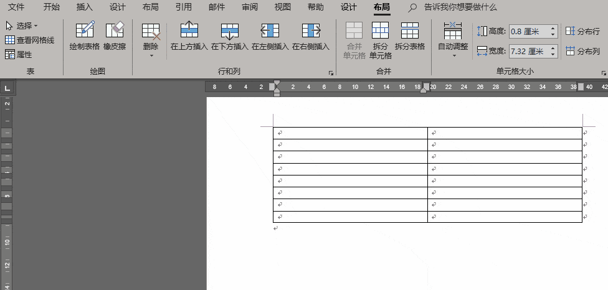Click the first row right table cell
The width and height of the screenshot is (608, 290).
point(505,133)
